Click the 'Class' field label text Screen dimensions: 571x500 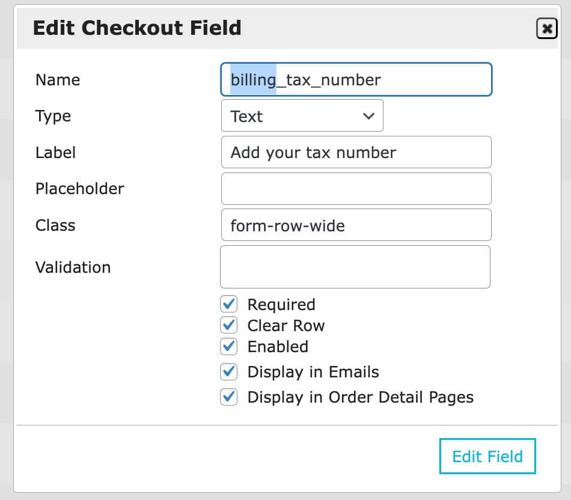55,225
